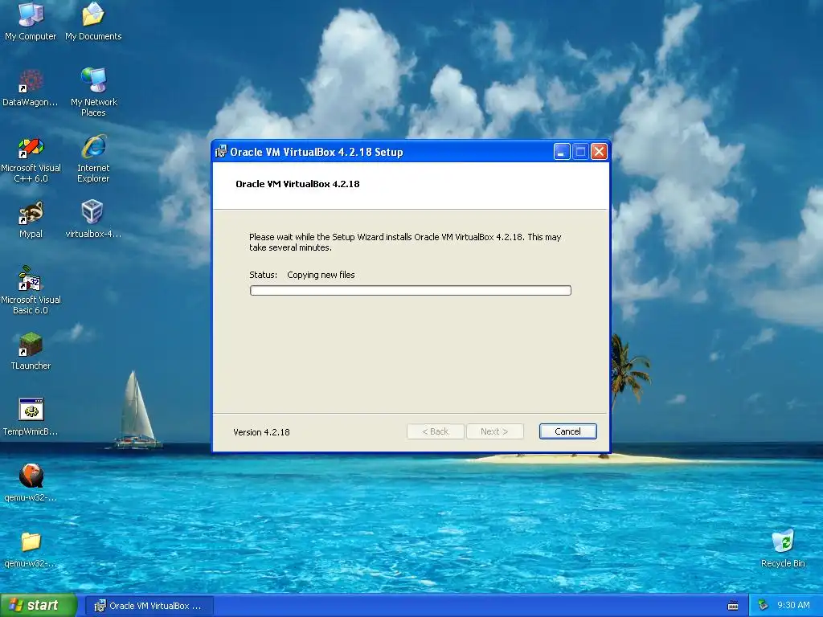Select the Internet Explorer desktop icon
823x617 pixels.
click(x=93, y=158)
